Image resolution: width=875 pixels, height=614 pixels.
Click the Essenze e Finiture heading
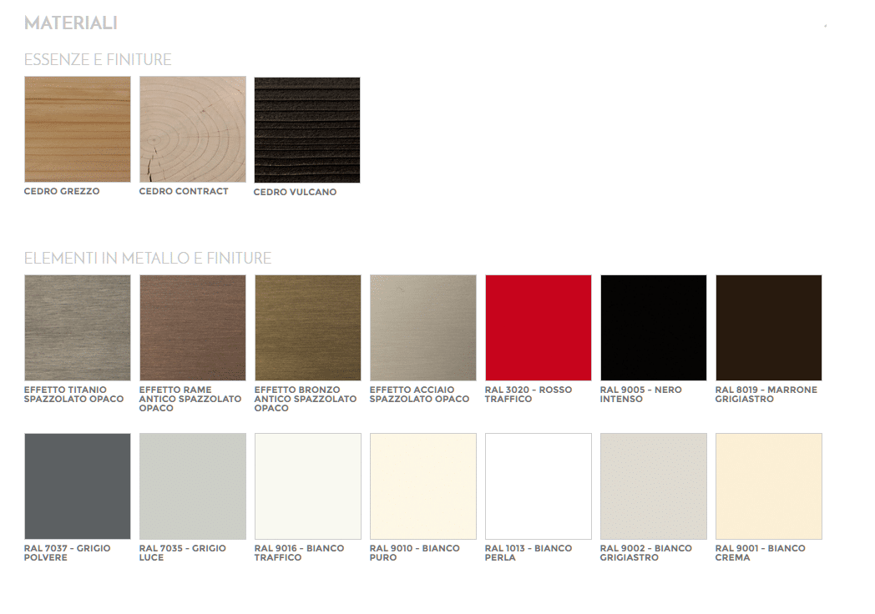point(98,60)
